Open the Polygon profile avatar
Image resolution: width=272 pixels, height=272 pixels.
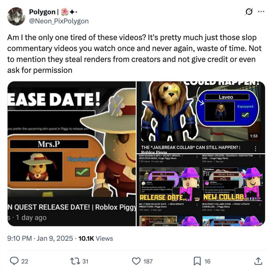point(16,16)
